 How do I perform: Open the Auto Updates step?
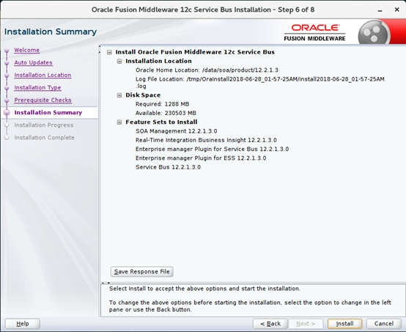34,62
